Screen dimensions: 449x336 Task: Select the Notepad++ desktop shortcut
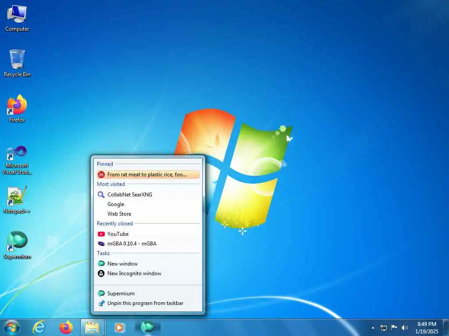click(17, 199)
